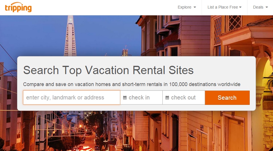The width and height of the screenshot is (273, 151).
Task: Click the tripping logo
Action: click(x=18, y=7)
